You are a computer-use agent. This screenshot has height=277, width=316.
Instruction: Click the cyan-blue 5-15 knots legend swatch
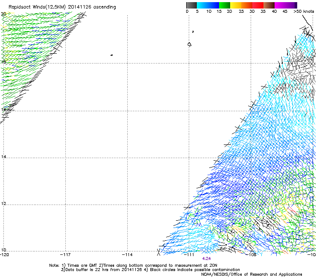tap(208, 5)
